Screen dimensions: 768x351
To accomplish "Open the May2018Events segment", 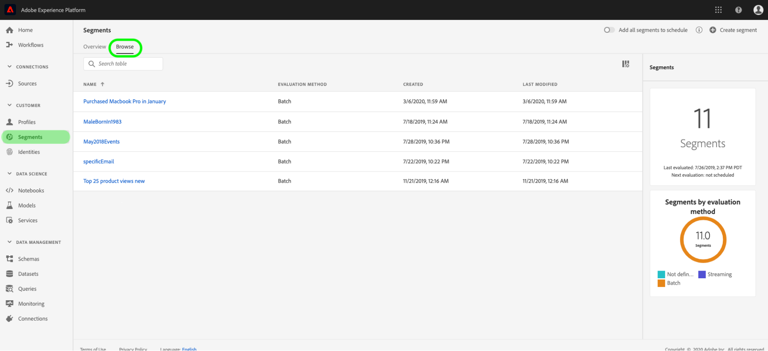I will click(x=101, y=142).
